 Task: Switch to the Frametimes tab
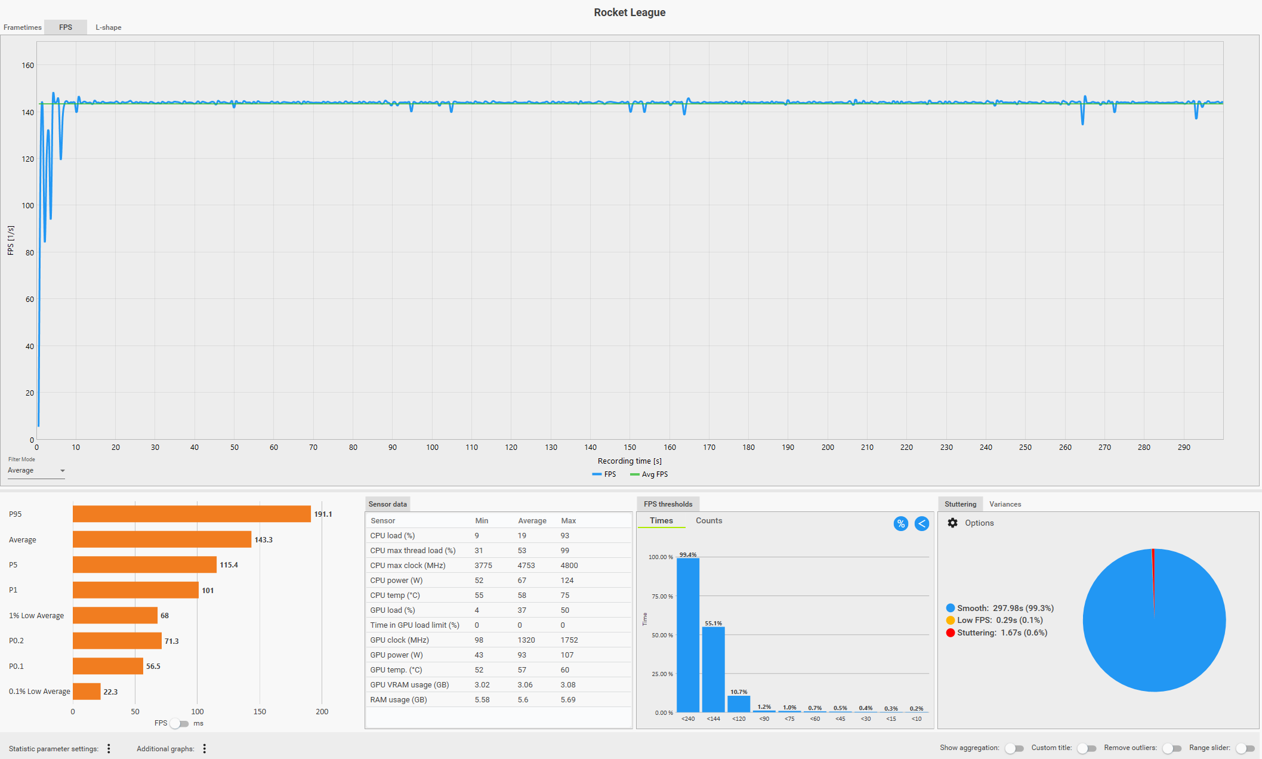coord(23,27)
